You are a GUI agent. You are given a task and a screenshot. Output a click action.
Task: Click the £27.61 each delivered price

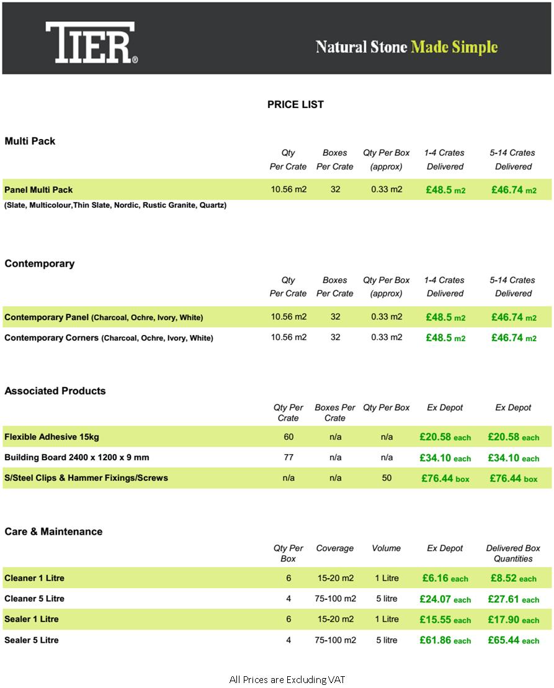point(514,599)
